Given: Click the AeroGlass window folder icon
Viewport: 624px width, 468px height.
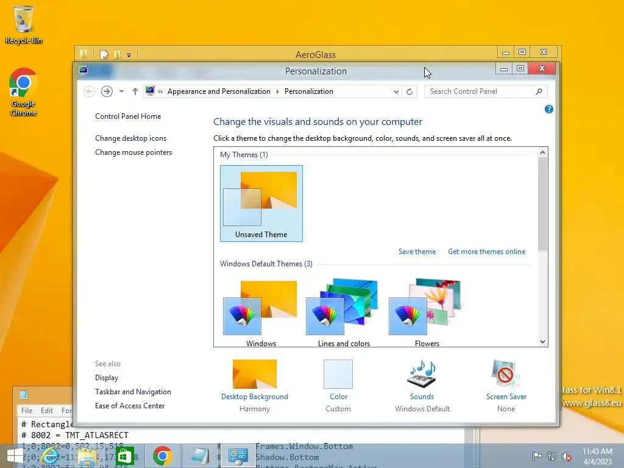Looking at the screenshot, I should coord(83,54).
